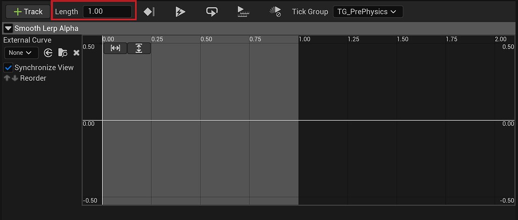518x220 pixels.
Task: Use the selected asset arrow for External Curve
Action: click(49, 53)
